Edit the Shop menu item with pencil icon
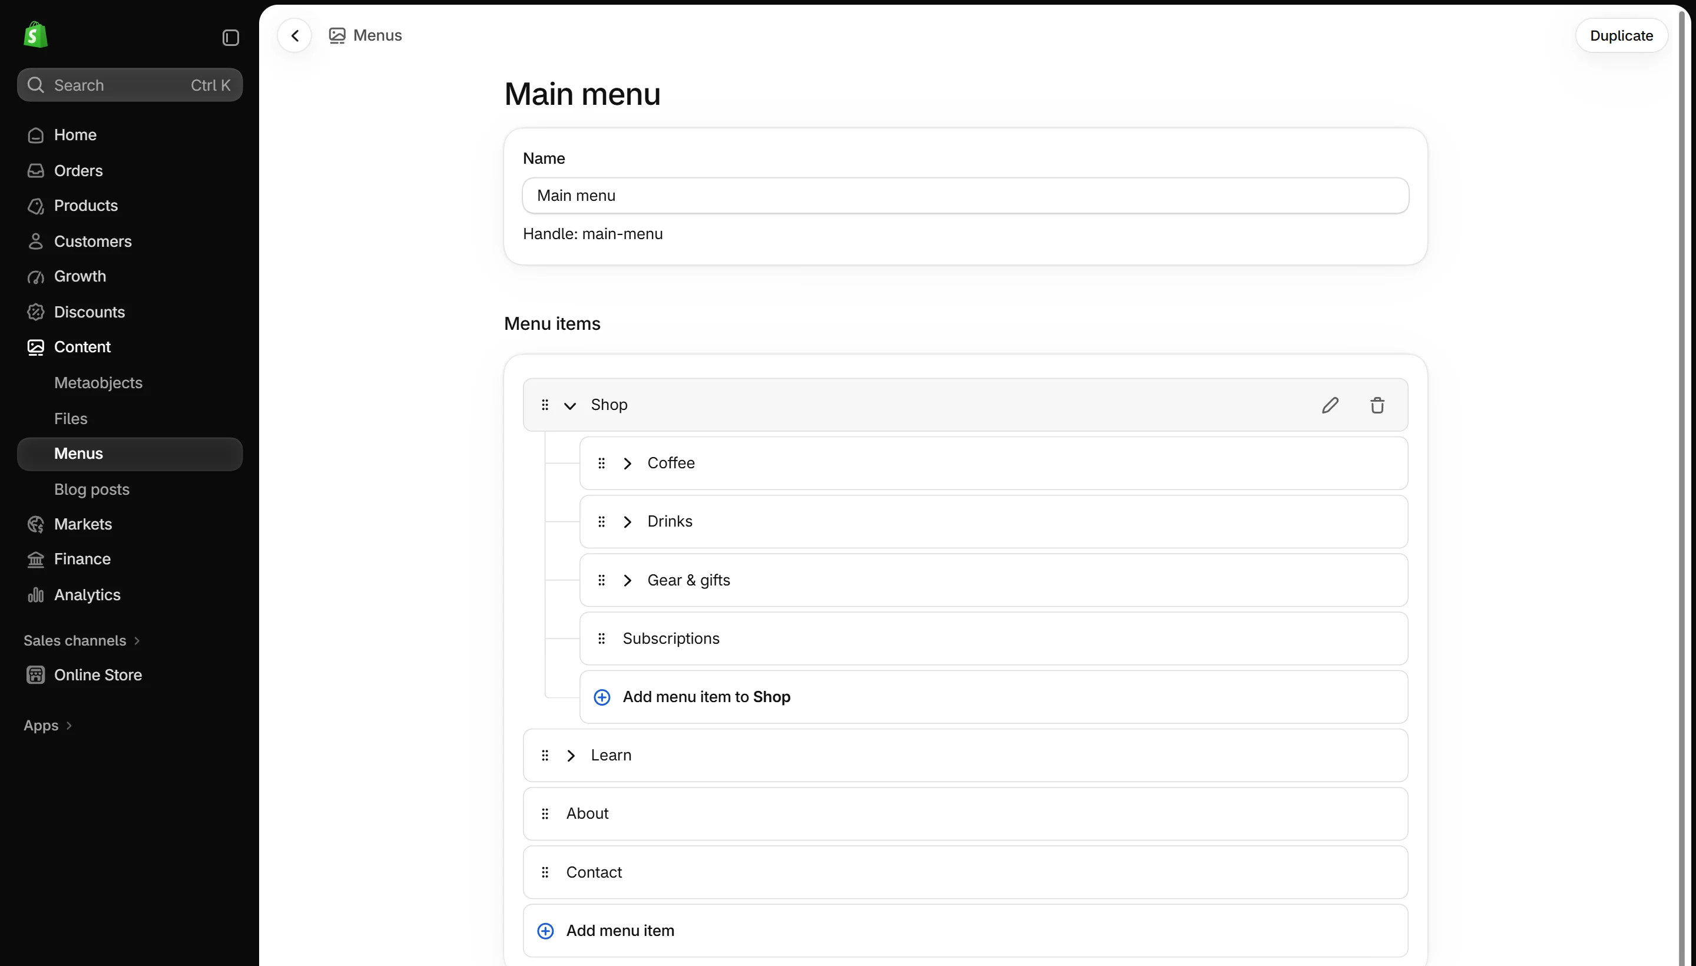The height and width of the screenshot is (966, 1696). (x=1330, y=405)
